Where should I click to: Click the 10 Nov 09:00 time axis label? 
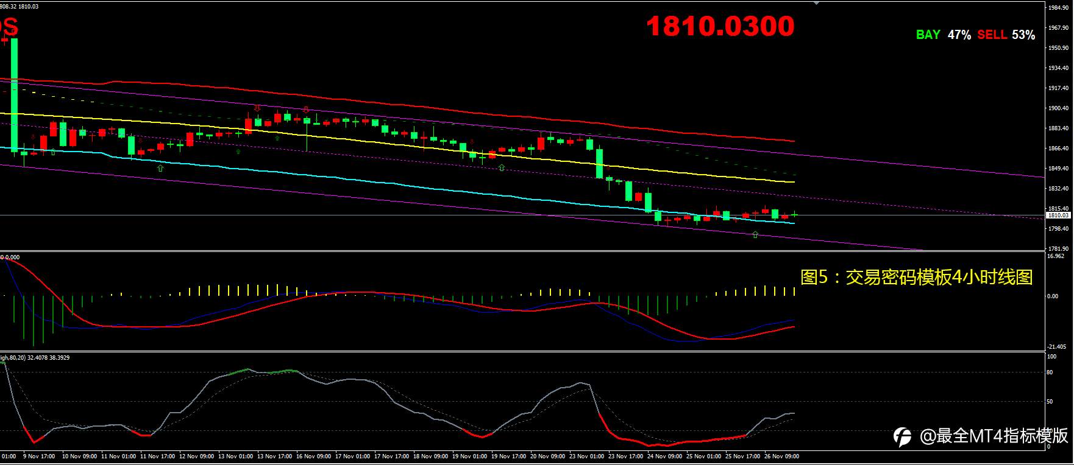pos(79,456)
